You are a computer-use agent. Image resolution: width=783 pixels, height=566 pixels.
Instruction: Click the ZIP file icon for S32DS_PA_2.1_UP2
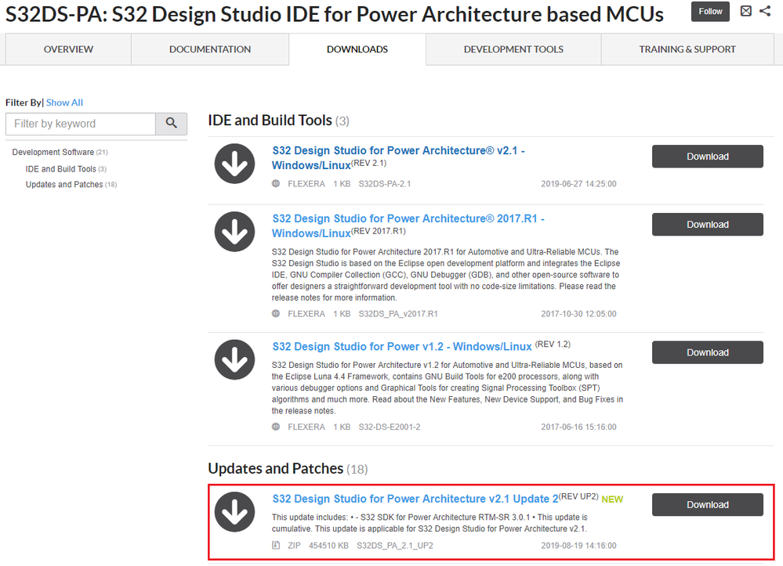pos(276,545)
